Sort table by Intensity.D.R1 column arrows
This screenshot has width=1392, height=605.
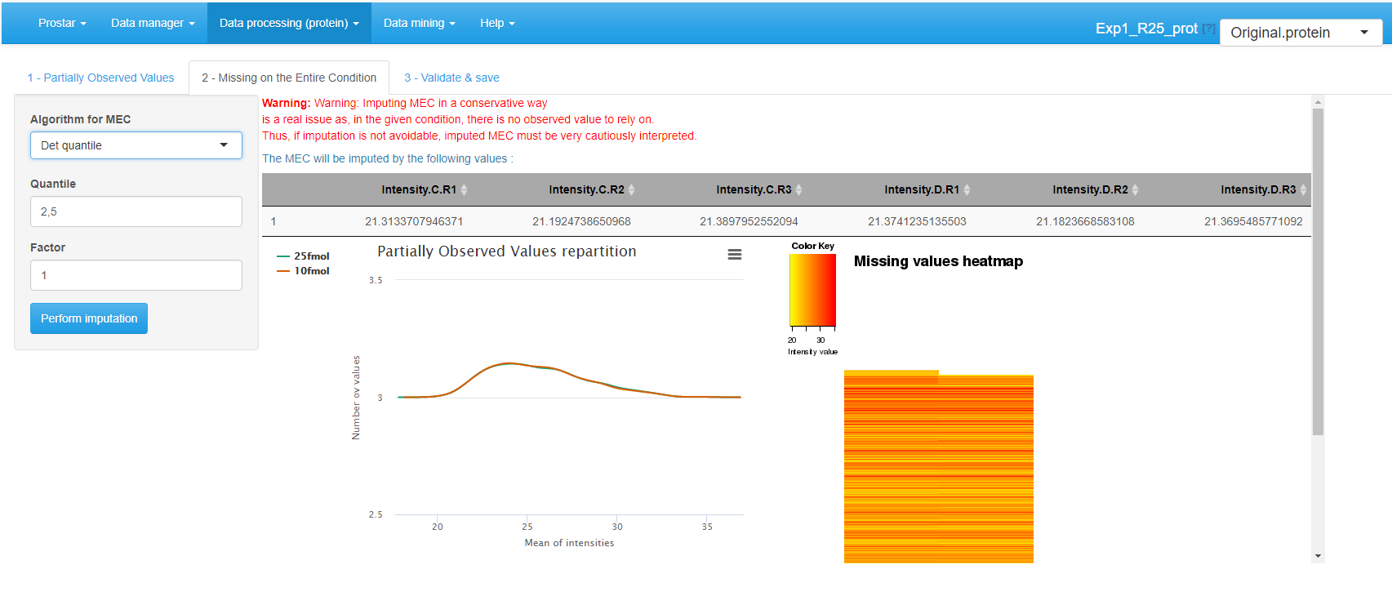[967, 189]
